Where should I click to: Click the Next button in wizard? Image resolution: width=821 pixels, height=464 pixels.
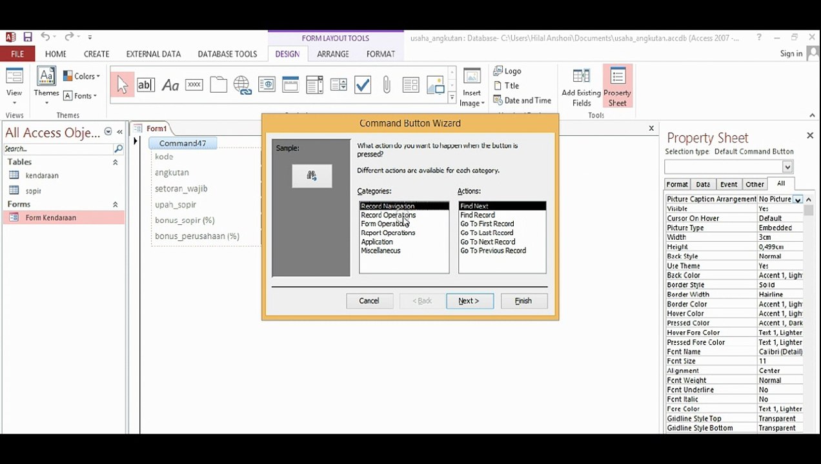470,301
